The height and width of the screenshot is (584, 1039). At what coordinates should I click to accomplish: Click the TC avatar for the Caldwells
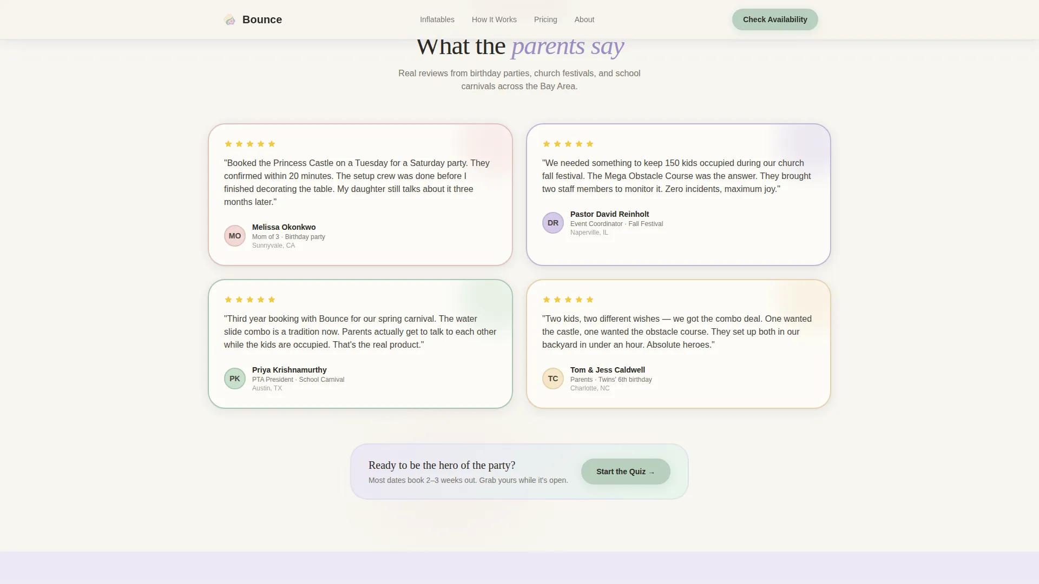[x=553, y=379]
